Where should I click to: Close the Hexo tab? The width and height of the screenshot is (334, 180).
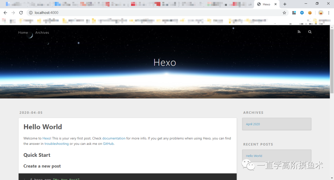coord(276,4)
